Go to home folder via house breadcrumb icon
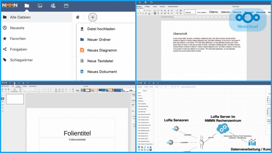Screen dimensions: 272x153 tap(78, 17)
